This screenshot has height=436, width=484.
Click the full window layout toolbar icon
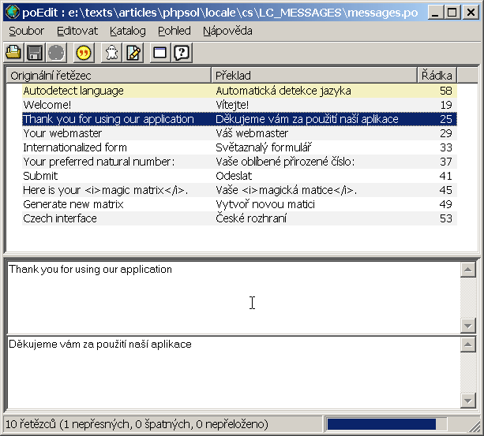[x=160, y=53]
